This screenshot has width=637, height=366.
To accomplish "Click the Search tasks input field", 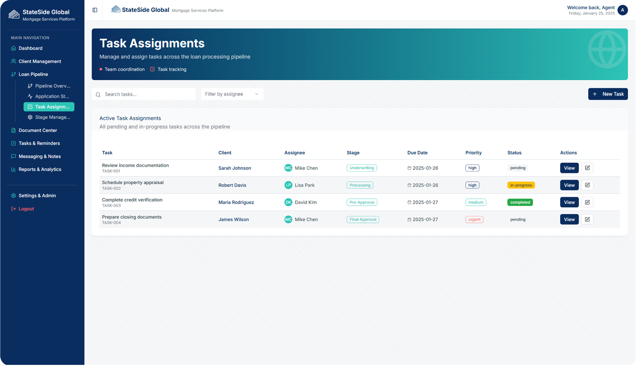I will pos(148,94).
